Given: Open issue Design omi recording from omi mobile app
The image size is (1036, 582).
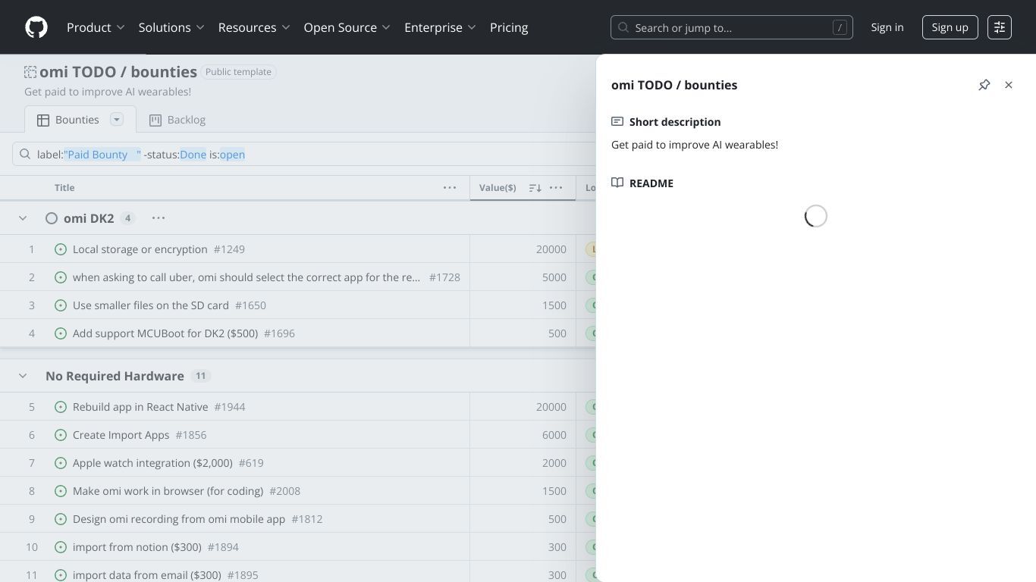Looking at the screenshot, I should [x=179, y=519].
